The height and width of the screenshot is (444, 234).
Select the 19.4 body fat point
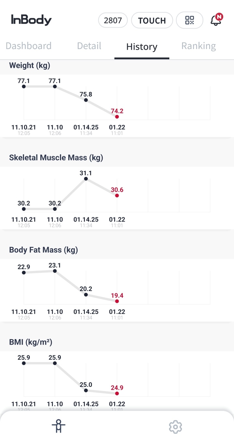tap(117, 301)
